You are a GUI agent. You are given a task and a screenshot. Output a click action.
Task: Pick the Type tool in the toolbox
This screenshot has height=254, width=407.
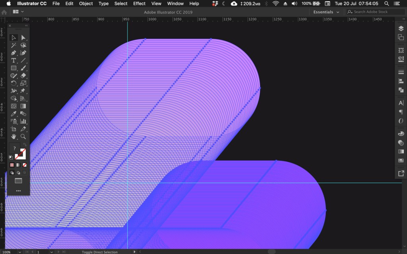[x=14, y=60]
